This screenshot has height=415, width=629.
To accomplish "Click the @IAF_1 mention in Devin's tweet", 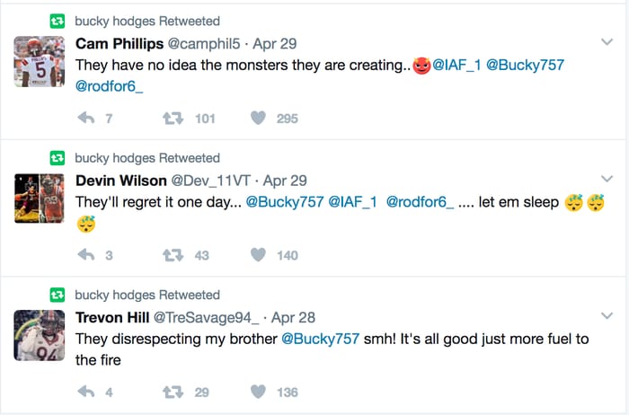I will tap(353, 202).
